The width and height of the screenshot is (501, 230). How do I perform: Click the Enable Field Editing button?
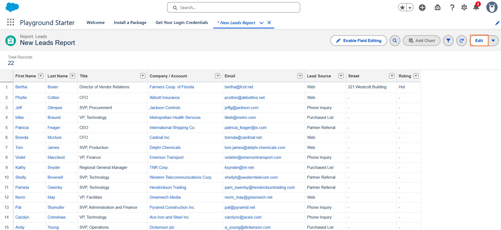click(359, 41)
